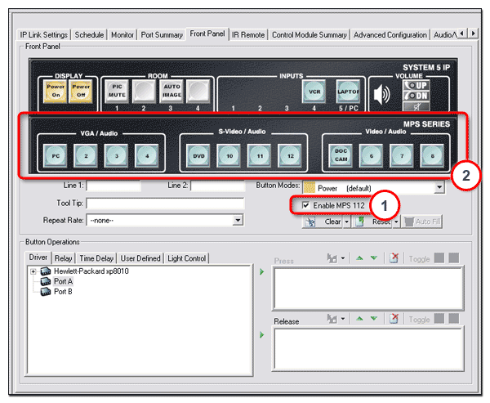The image size is (490, 403).
Task: Open the Time Delay tab
Action: pyautogui.click(x=97, y=258)
